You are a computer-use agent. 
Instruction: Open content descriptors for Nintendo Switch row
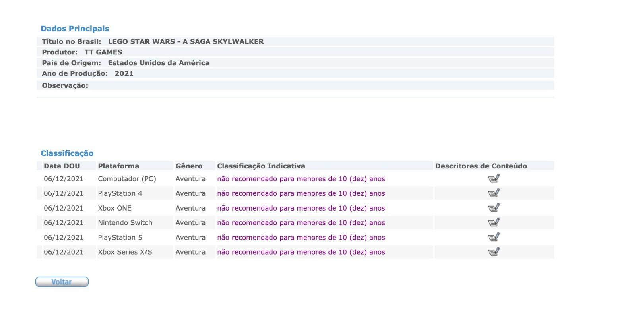click(494, 223)
